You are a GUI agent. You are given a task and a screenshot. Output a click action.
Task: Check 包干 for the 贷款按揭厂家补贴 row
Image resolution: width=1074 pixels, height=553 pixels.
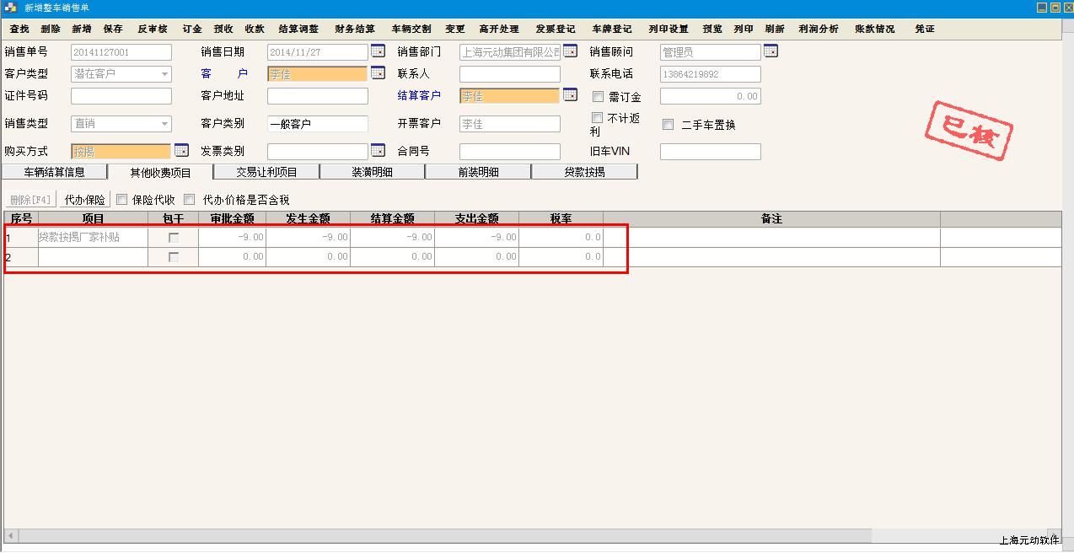[x=174, y=238]
